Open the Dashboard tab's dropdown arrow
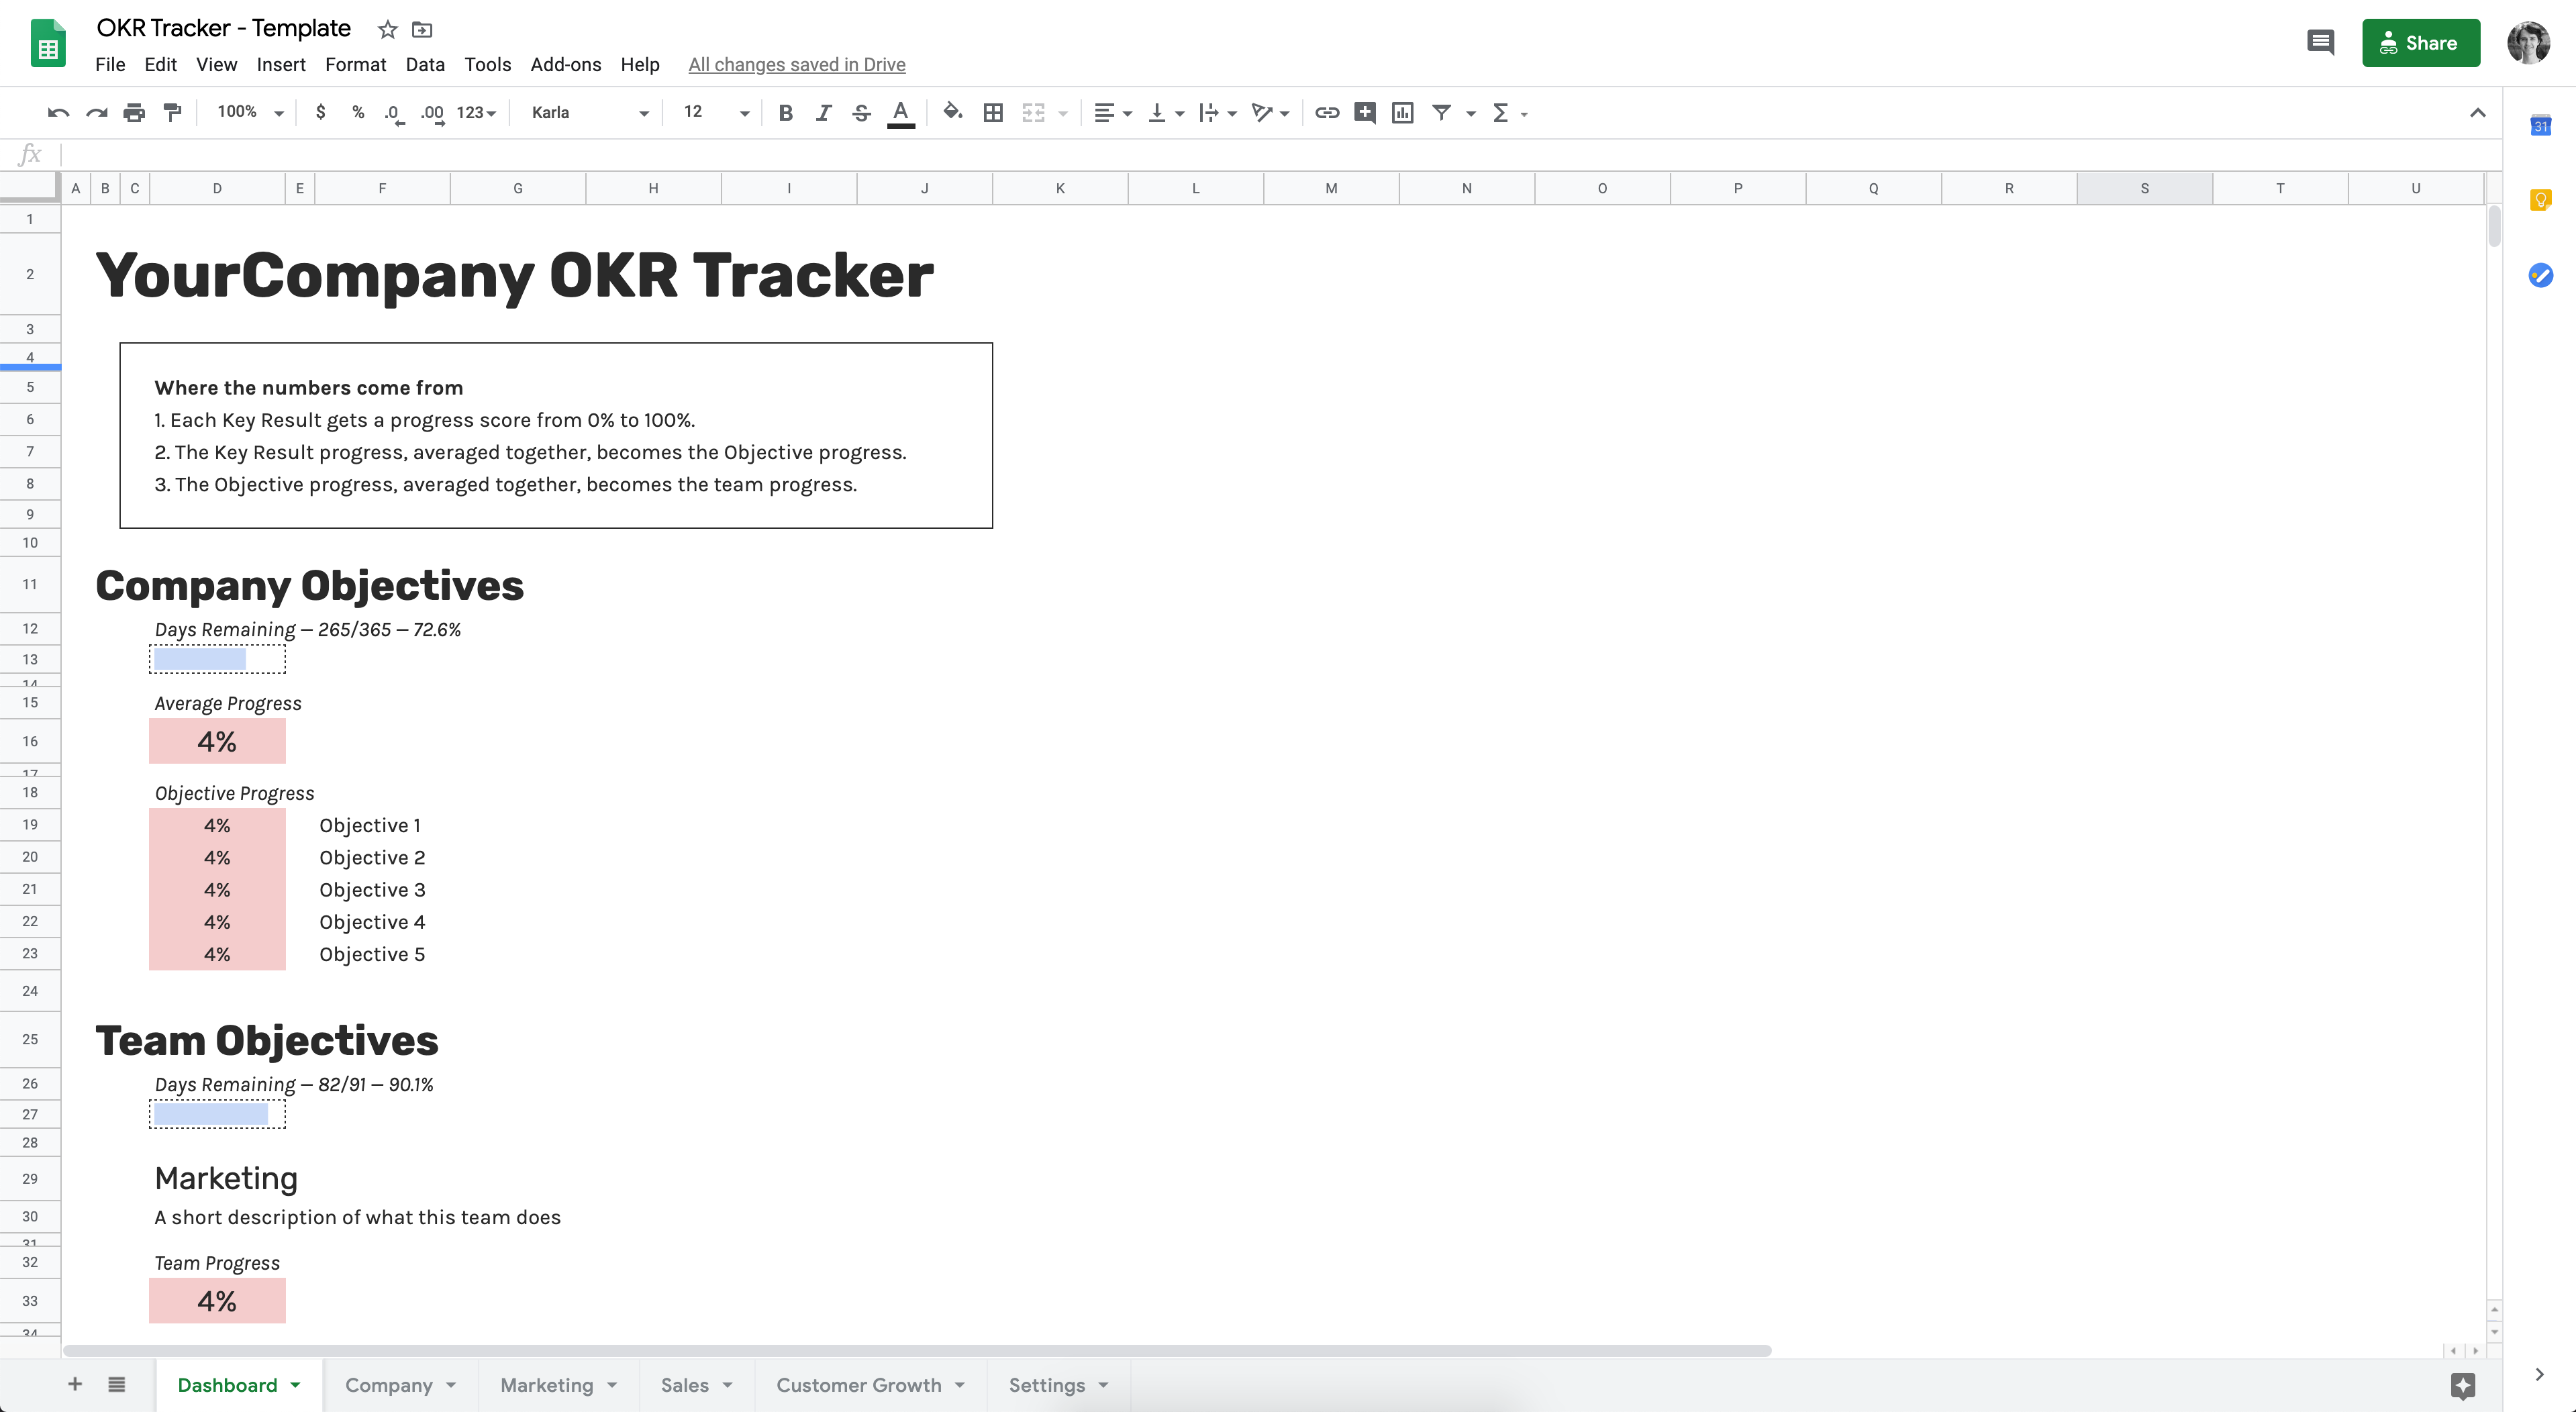This screenshot has width=2576, height=1412. (x=296, y=1385)
